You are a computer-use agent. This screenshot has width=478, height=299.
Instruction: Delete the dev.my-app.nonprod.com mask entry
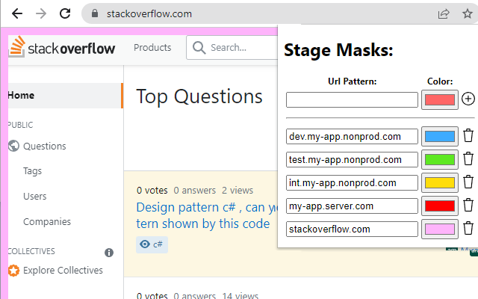pos(468,136)
